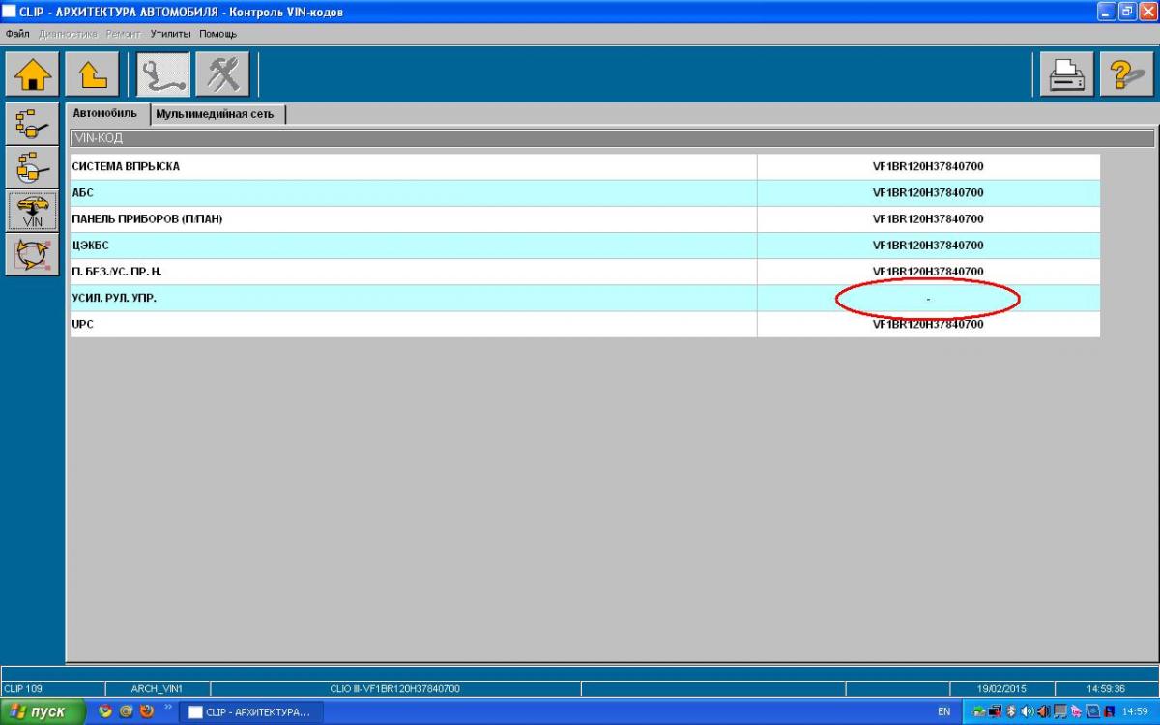Select the network diagram with magnifier-circle icon

[x=33, y=167]
